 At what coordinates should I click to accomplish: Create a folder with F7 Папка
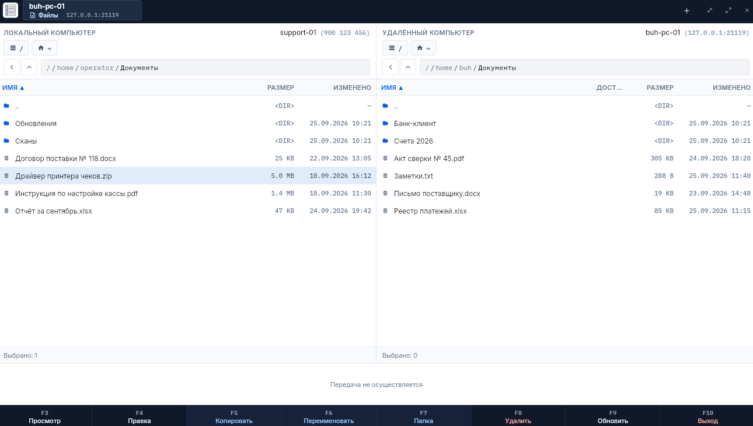click(423, 416)
